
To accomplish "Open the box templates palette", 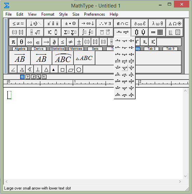I will click(175, 32).
